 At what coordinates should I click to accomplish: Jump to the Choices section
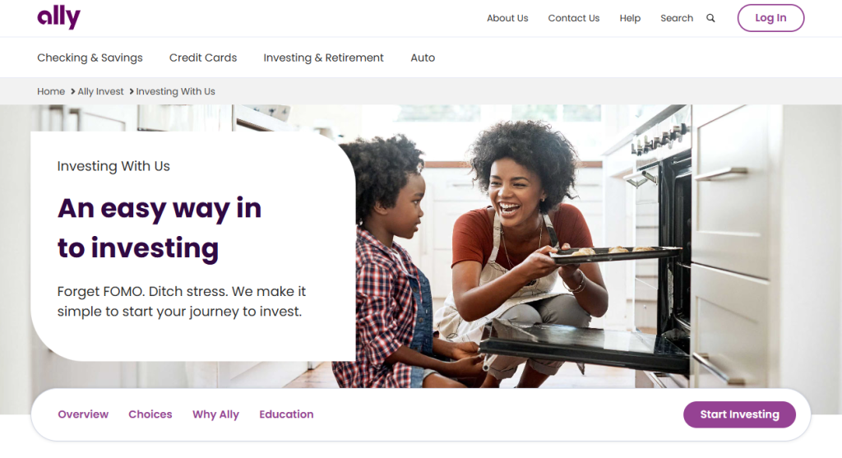point(150,414)
